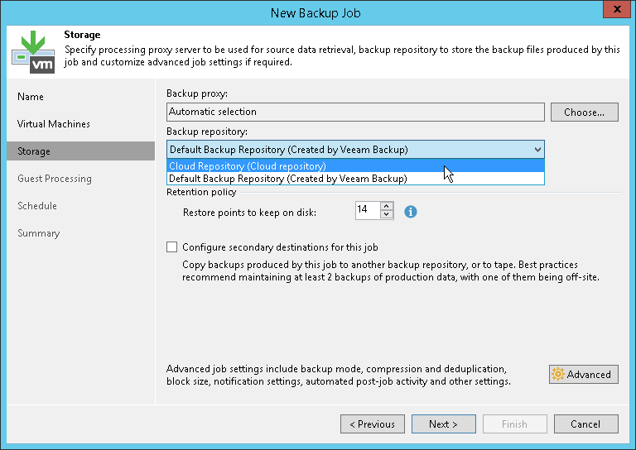Click the VM backup wizard icon

[x=33, y=50]
